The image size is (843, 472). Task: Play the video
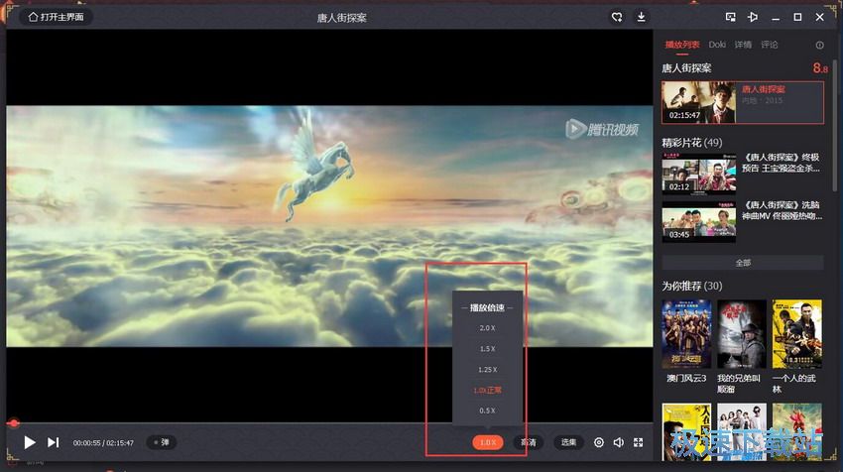pos(30,442)
